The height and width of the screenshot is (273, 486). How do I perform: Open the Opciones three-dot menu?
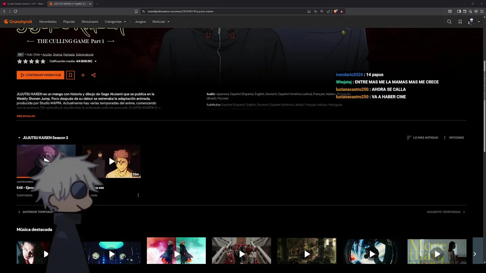click(454, 138)
